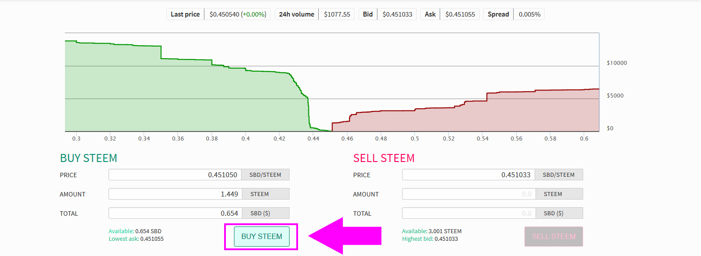Click the SBD/STEEM unit beside buy price
The image size is (701, 256).
(x=265, y=175)
